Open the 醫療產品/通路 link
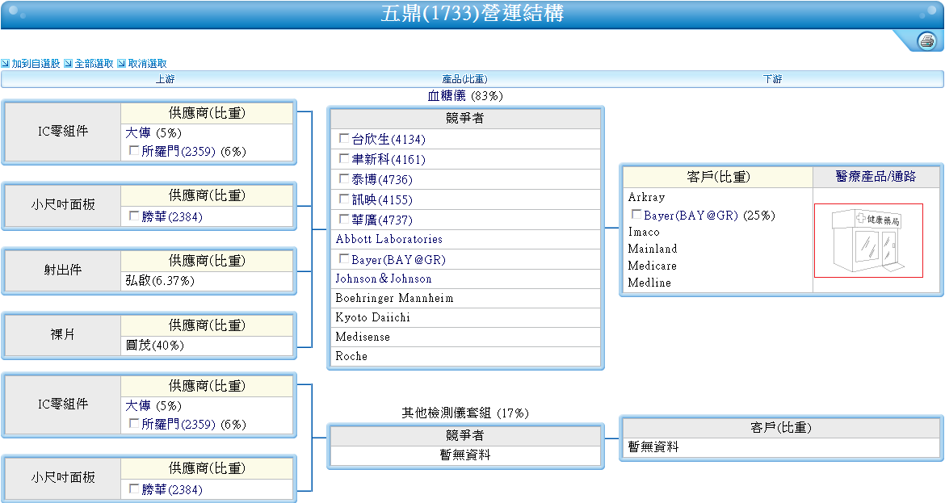 click(x=876, y=177)
